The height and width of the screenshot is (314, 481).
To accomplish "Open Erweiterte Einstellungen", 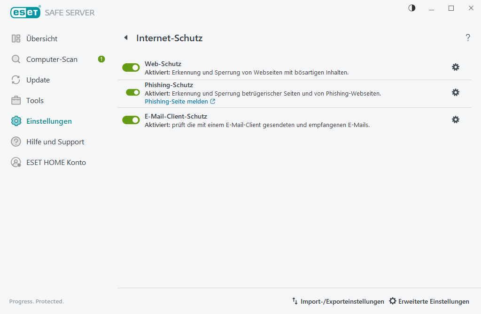I will pos(429,301).
